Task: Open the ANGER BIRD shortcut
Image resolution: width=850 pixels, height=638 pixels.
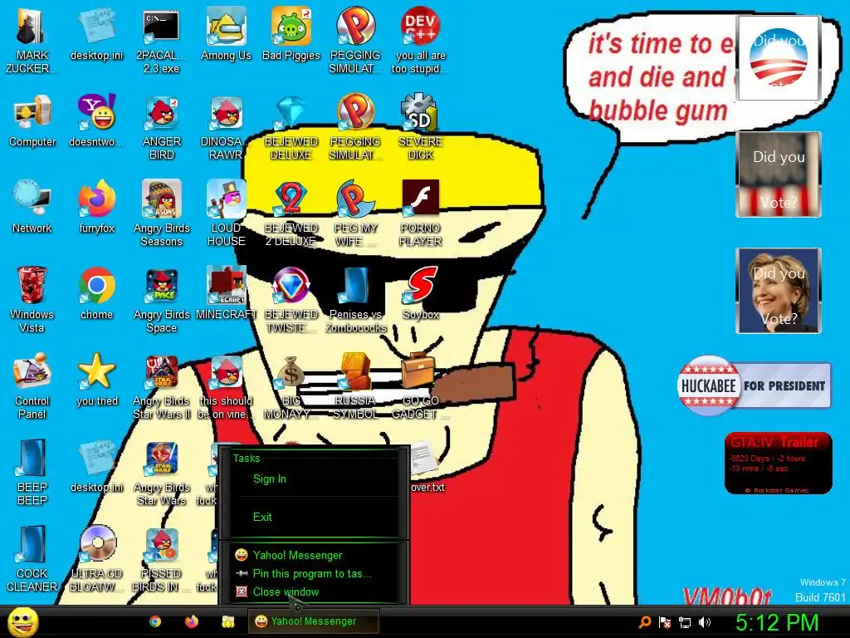Action: pyautogui.click(x=161, y=127)
